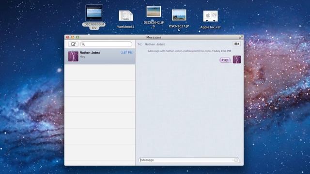The width and height of the screenshot is (310, 174).
Task: Zoom the Messages window
Action: coord(77,37)
